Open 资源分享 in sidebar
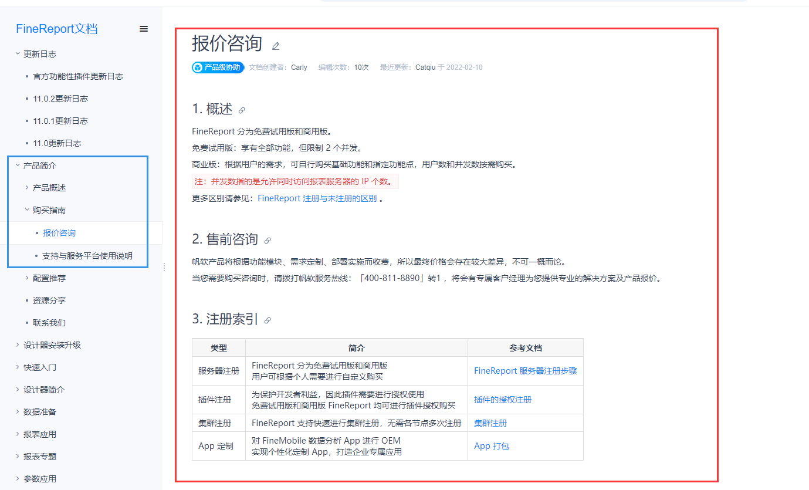The height and width of the screenshot is (490, 809). pyautogui.click(x=49, y=300)
